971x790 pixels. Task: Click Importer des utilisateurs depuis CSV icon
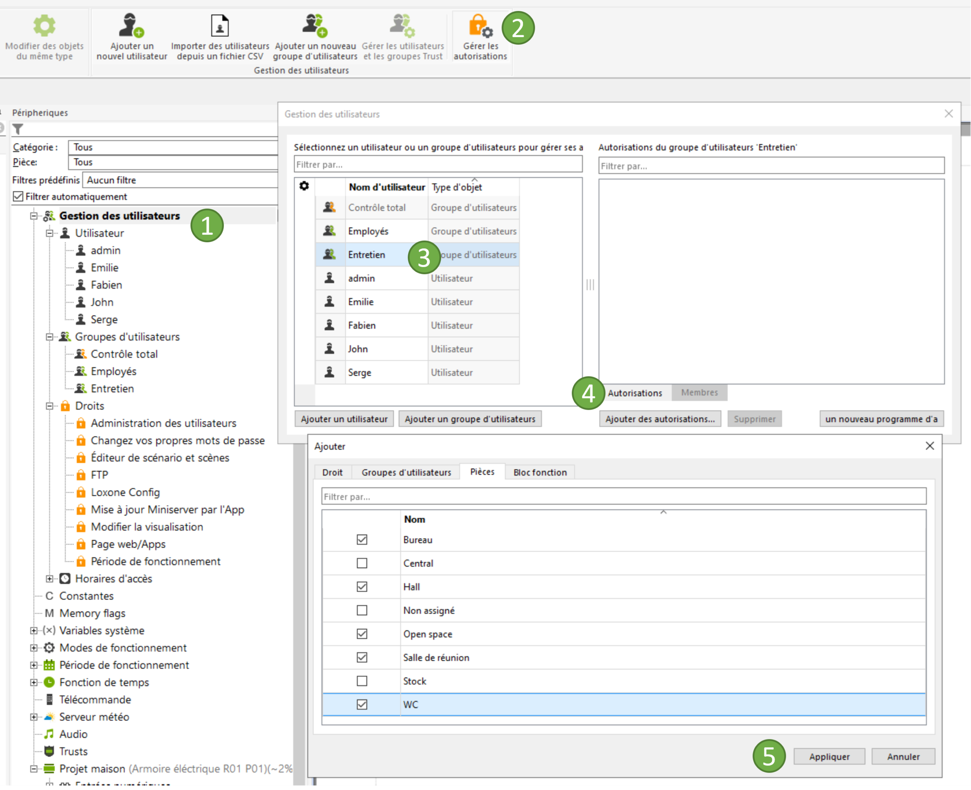[220, 25]
